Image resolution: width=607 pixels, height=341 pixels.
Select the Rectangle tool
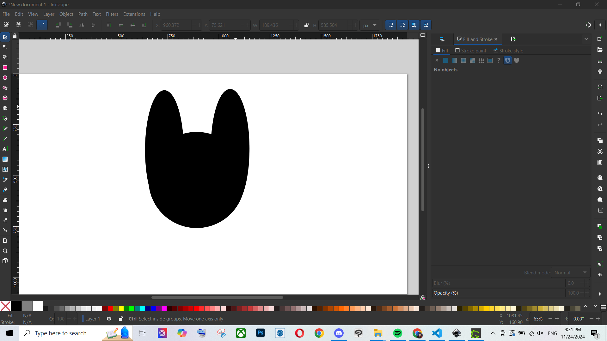click(x=5, y=68)
